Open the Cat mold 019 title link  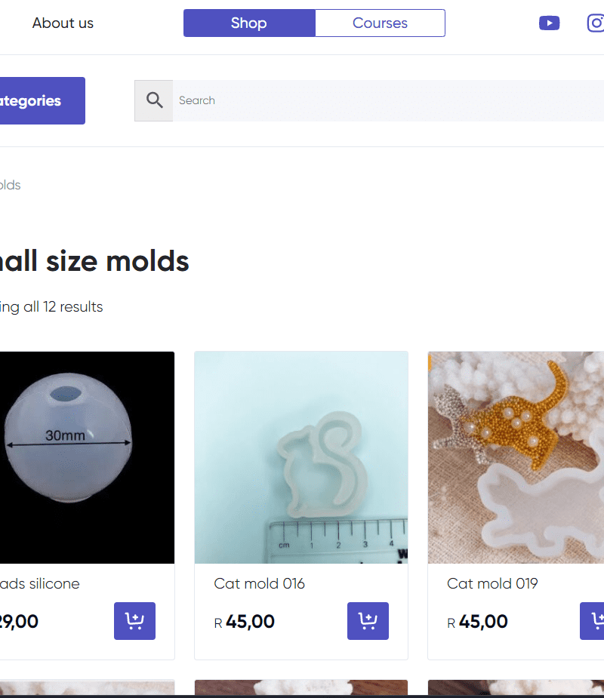(x=492, y=583)
